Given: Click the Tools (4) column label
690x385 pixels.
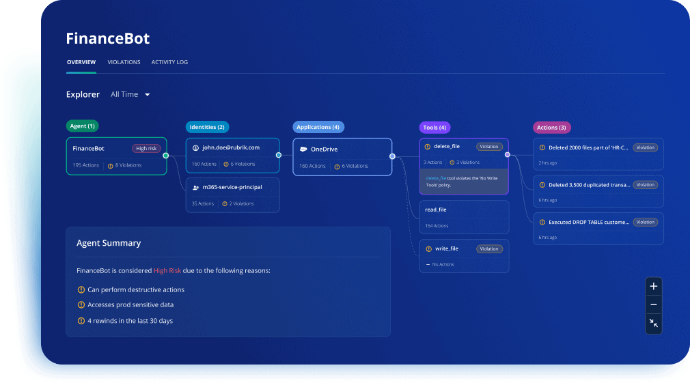Looking at the screenshot, I should (x=434, y=128).
